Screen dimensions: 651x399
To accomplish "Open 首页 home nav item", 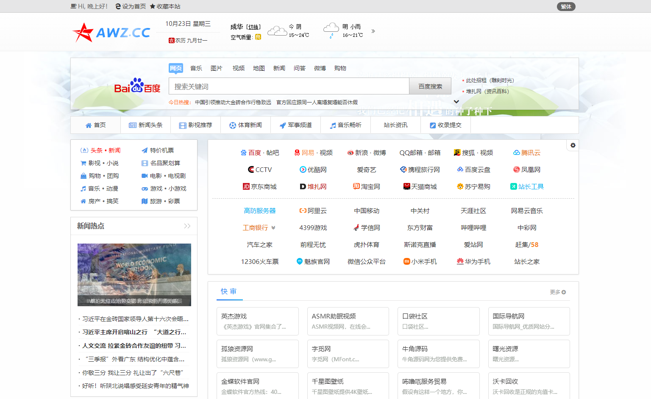I will click(x=96, y=125).
